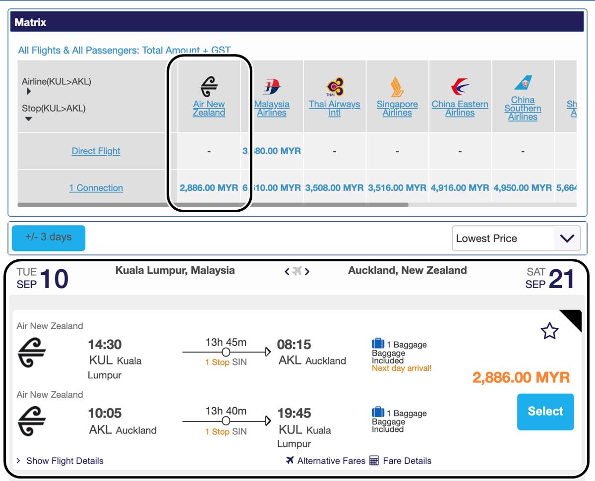The image size is (595, 481).
Task: Click the Alternative Fares plane icon
Action: point(290,460)
